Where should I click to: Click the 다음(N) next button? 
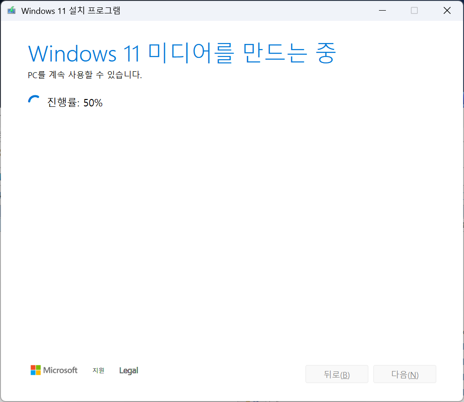405,374
